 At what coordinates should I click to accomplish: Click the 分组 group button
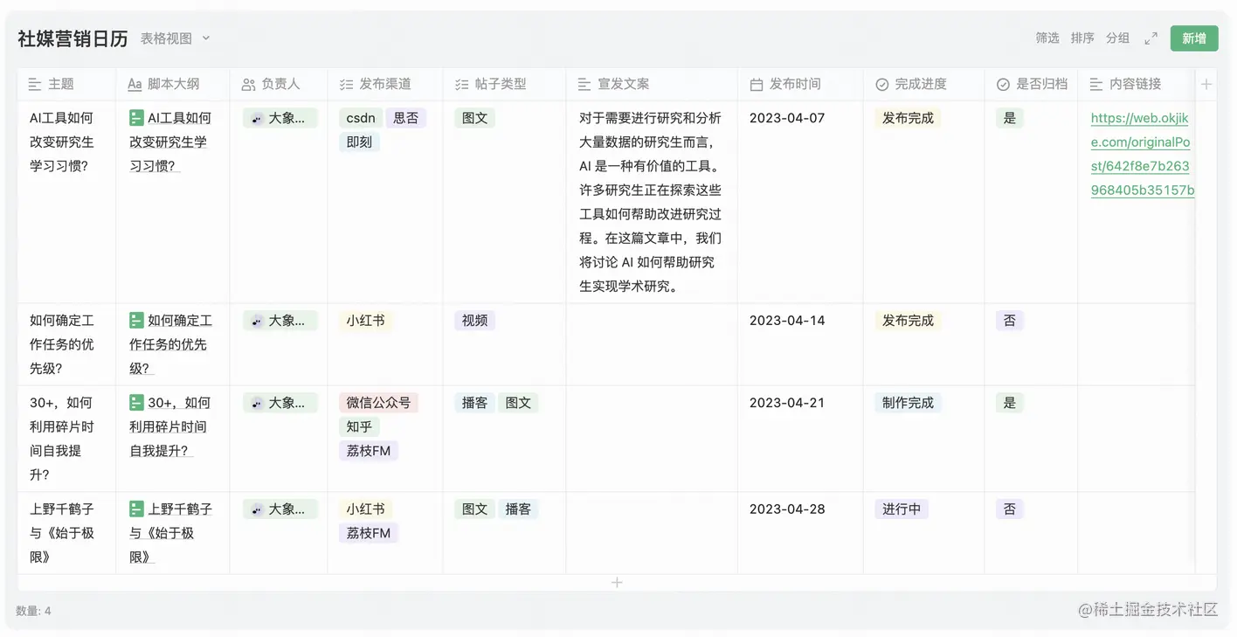(1117, 38)
